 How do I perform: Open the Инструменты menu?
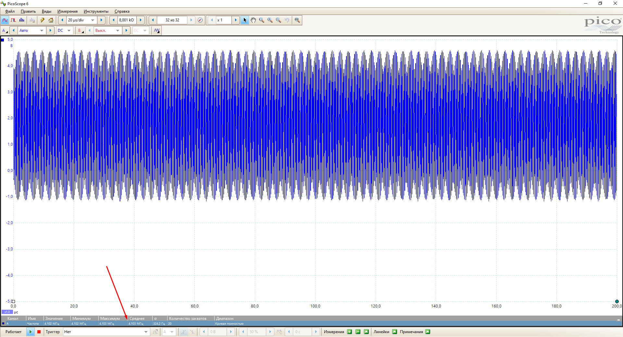[x=96, y=11]
